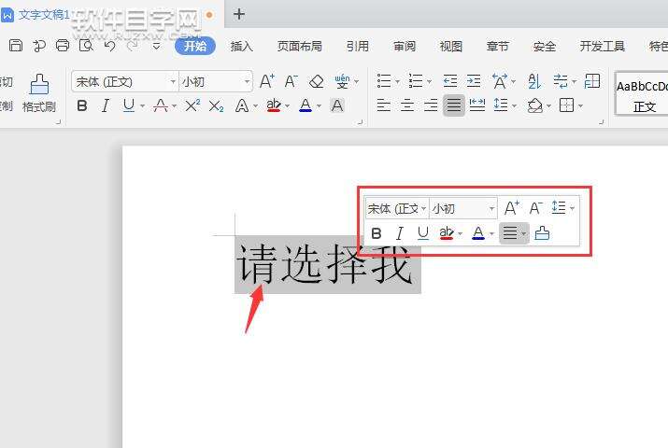
Task: Click the Numbering list icon
Action: [416, 81]
